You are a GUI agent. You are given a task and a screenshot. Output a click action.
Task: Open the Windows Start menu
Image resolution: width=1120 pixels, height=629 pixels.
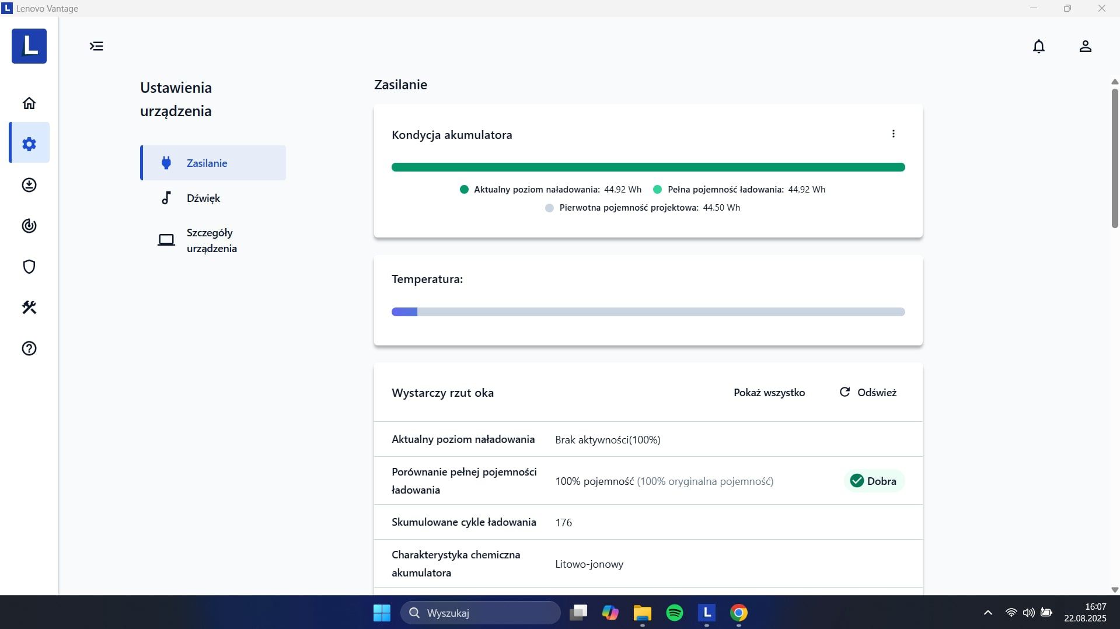click(382, 613)
